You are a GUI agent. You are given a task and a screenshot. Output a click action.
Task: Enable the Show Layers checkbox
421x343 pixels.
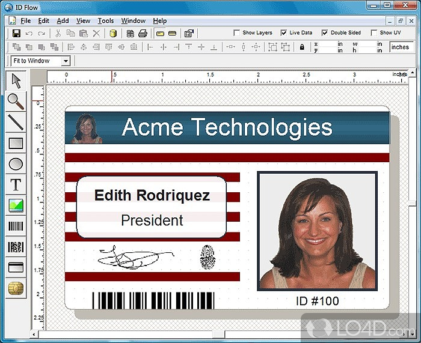coord(236,32)
